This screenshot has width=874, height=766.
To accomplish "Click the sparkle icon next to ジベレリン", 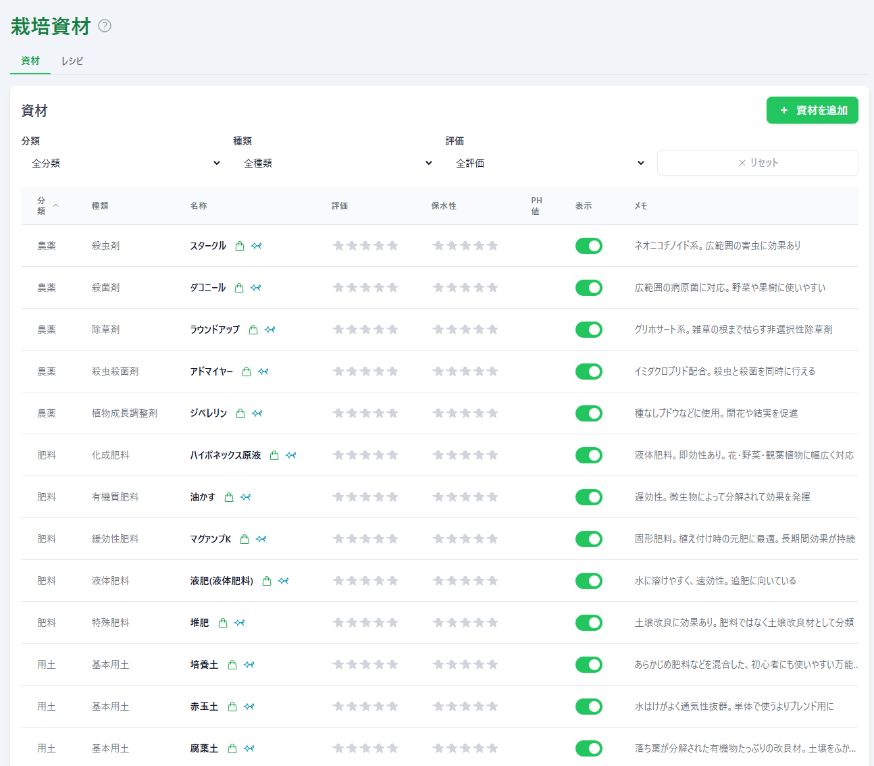I will (x=257, y=413).
